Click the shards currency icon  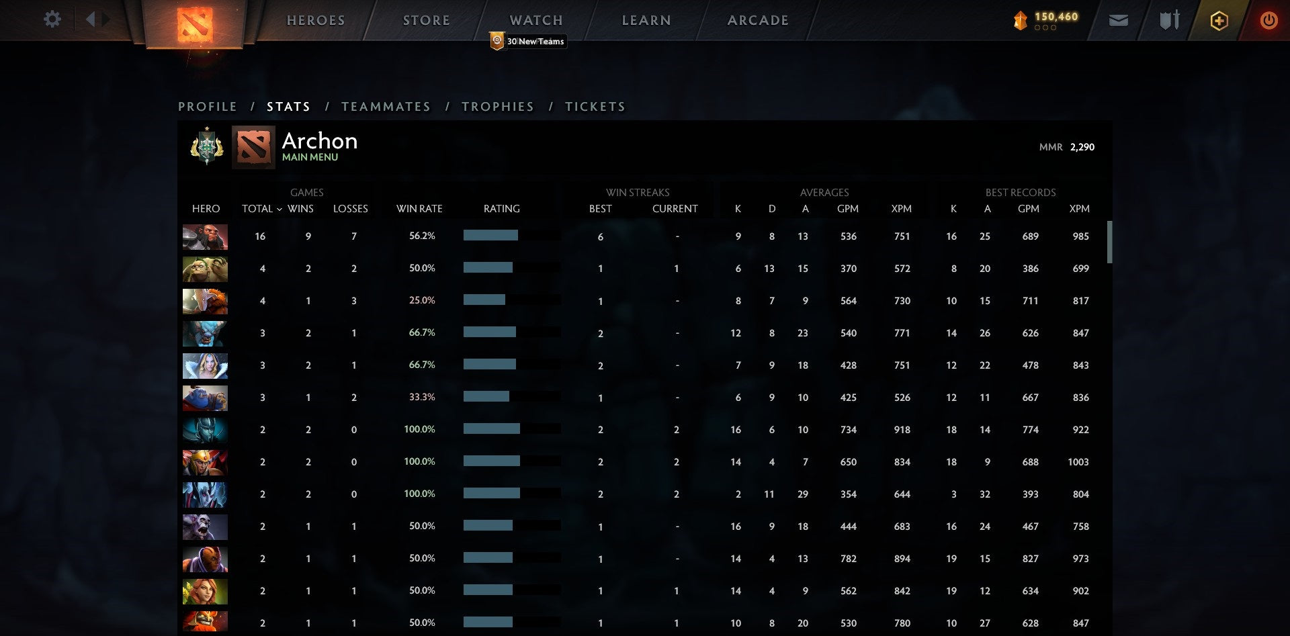[1020, 21]
